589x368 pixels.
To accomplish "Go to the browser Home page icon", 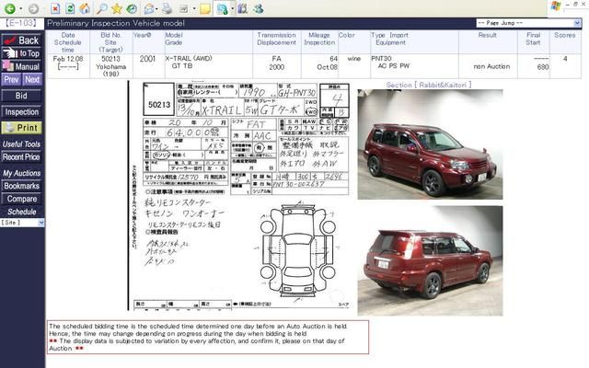I will click(85, 8).
